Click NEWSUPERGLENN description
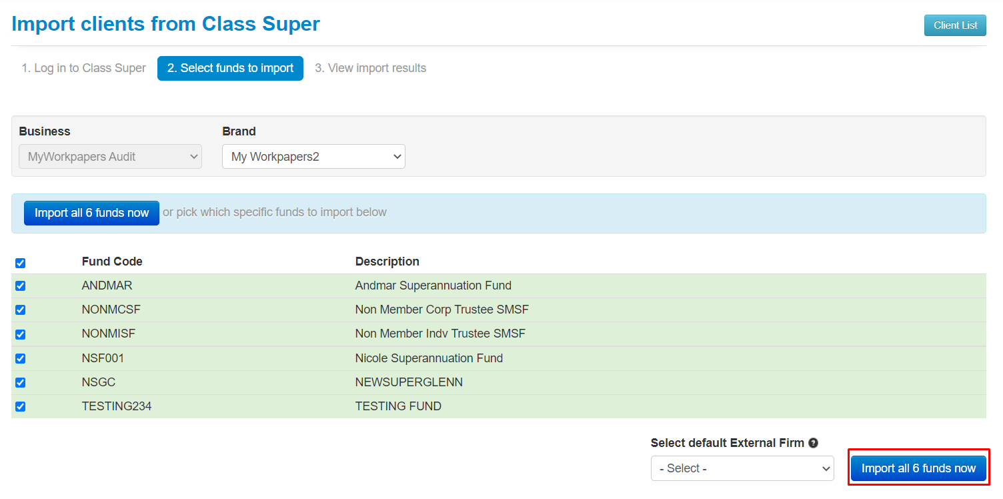The image size is (1003, 499). [409, 382]
